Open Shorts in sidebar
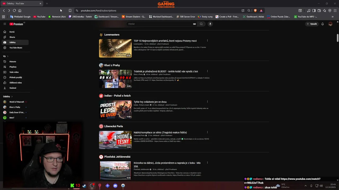Screen dimensions: 339x190 [15, 37]
